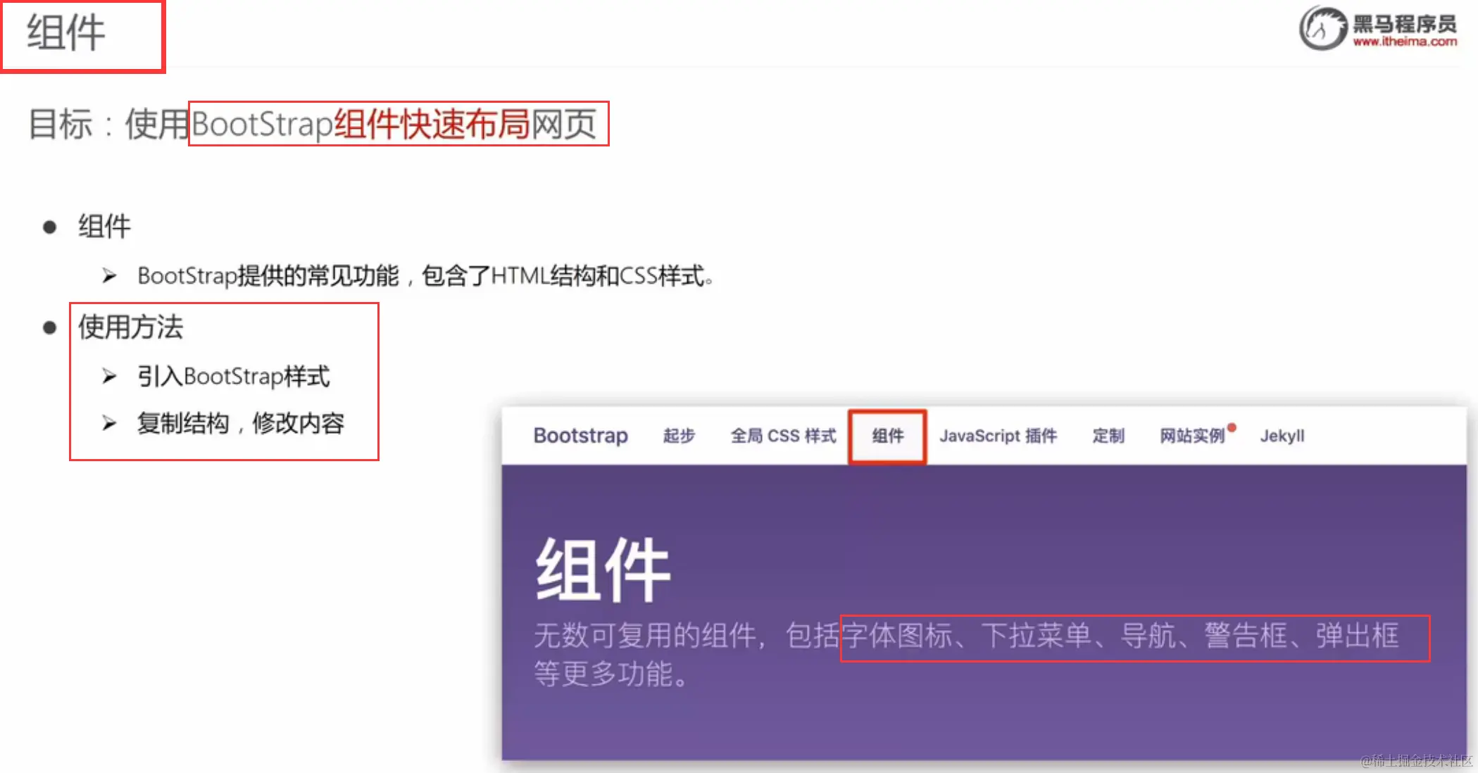Image resolution: width=1478 pixels, height=773 pixels.
Task: Click the www.itheima.com URL text
Action: [1405, 42]
